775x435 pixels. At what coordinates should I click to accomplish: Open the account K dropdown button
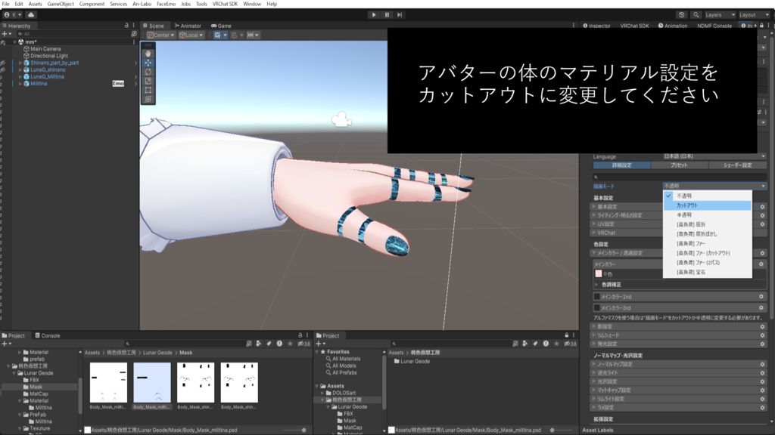[x=13, y=15]
